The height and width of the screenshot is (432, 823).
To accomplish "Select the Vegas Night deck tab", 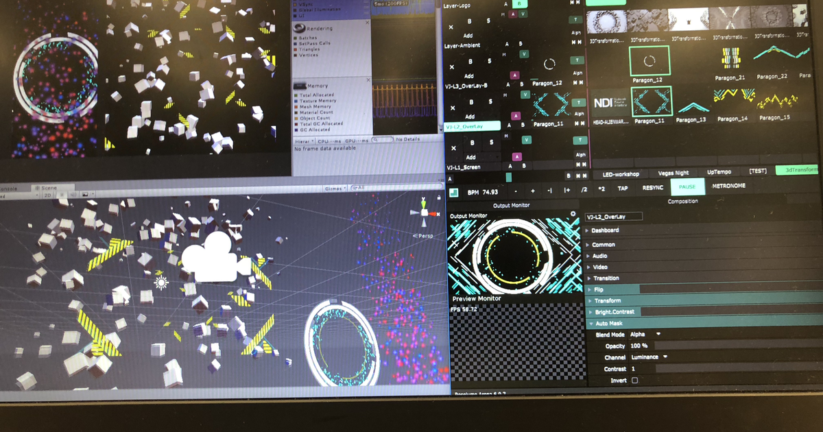I will pos(673,174).
